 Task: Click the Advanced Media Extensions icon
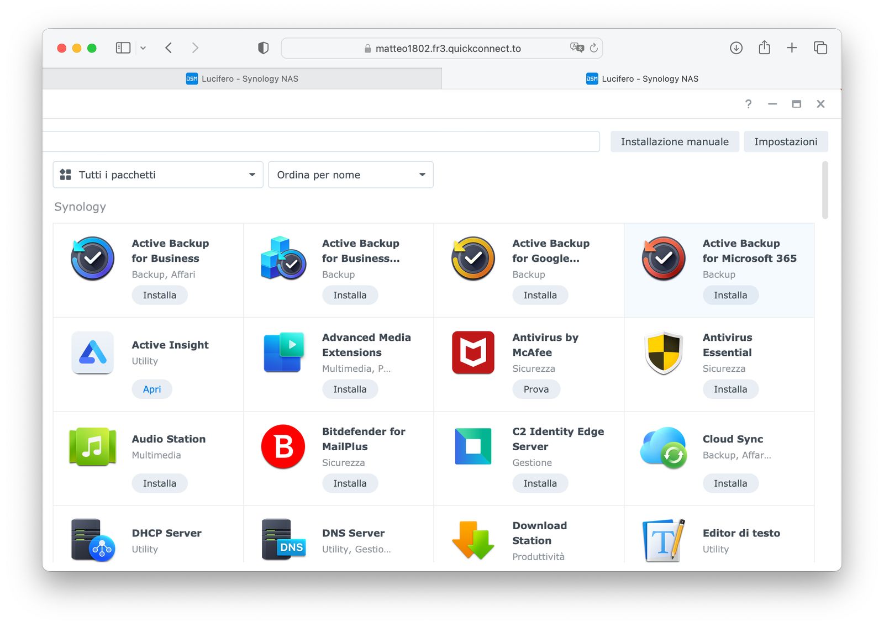click(283, 352)
